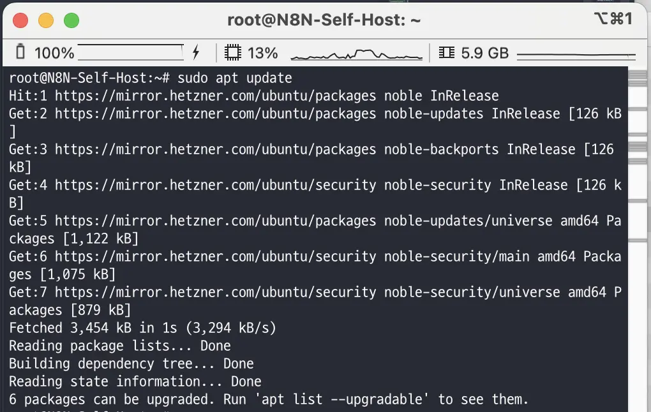Click the green full-screen traffic light button
The height and width of the screenshot is (412, 651).
(71, 20)
